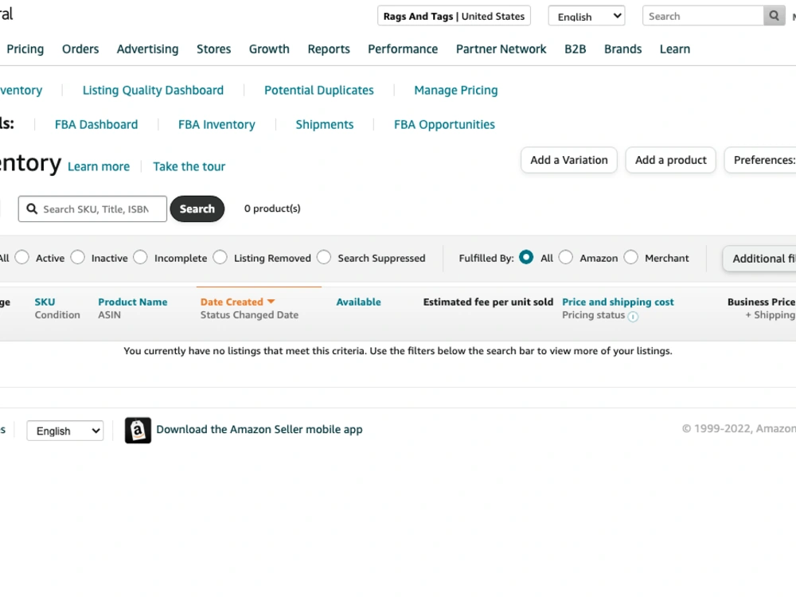This screenshot has width=796, height=597.
Task: Select the Listing Removed radio button
Action: click(x=220, y=257)
